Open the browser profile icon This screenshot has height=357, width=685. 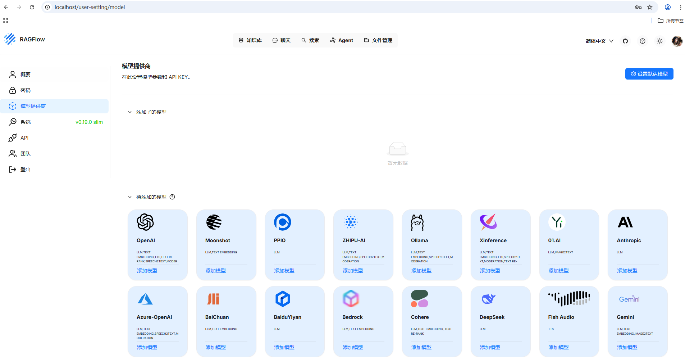coord(668,7)
